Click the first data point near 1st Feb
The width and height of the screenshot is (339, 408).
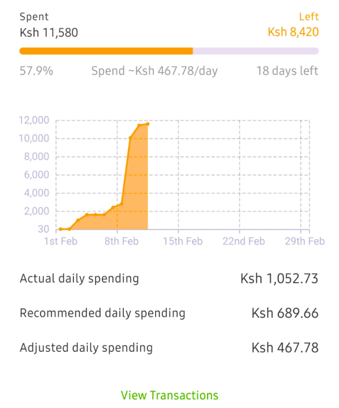point(61,229)
